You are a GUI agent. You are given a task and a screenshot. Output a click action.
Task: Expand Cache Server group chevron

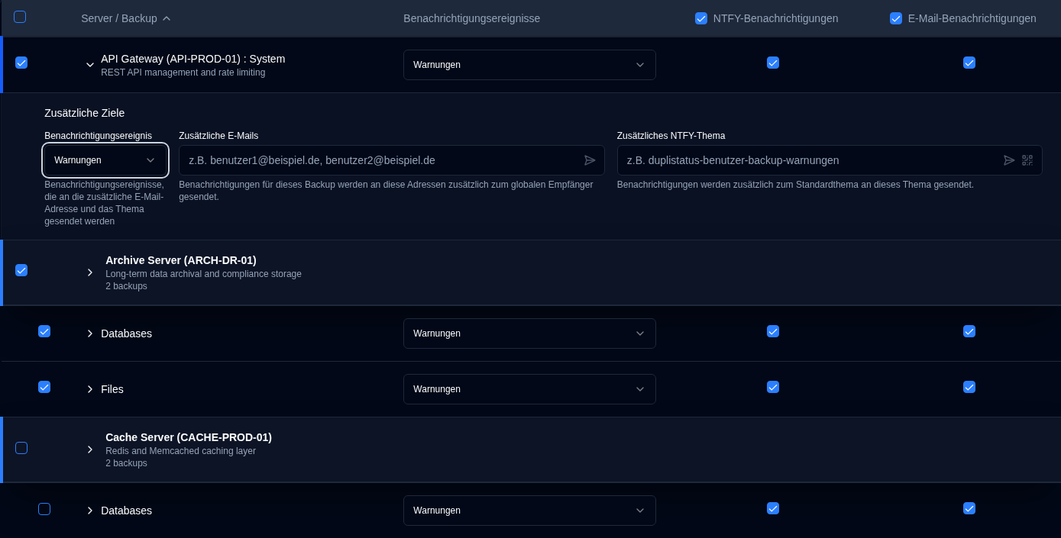click(x=90, y=449)
